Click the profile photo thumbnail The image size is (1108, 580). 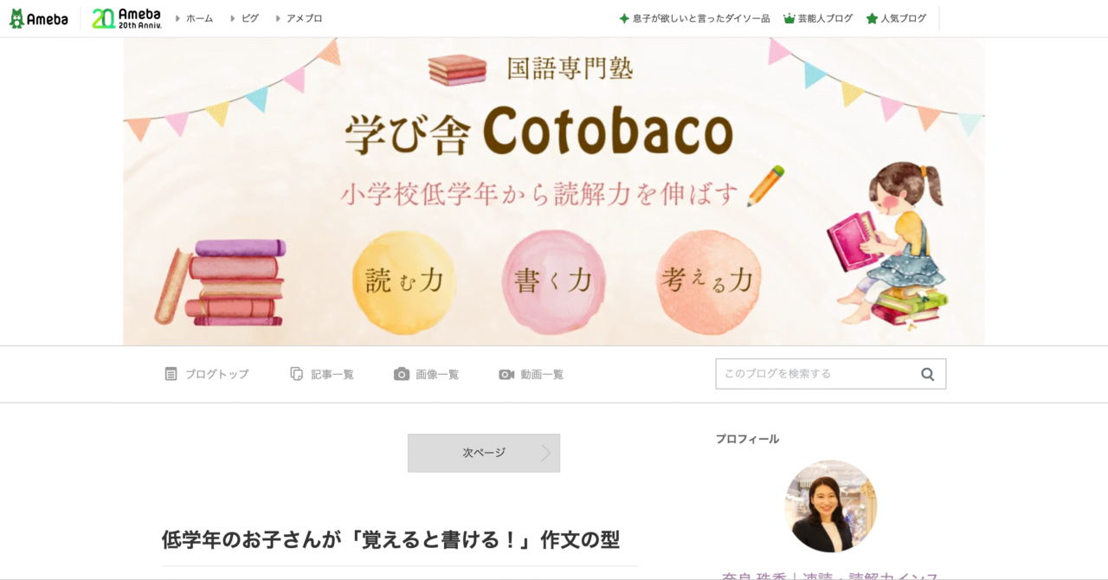pyautogui.click(x=830, y=506)
